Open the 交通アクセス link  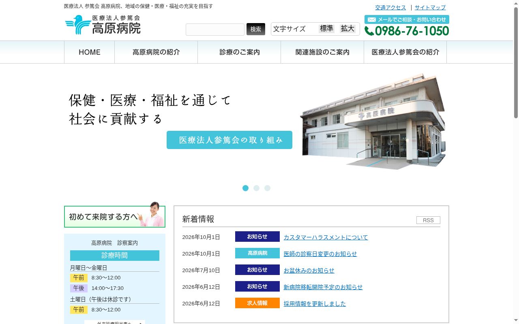tap(390, 7)
